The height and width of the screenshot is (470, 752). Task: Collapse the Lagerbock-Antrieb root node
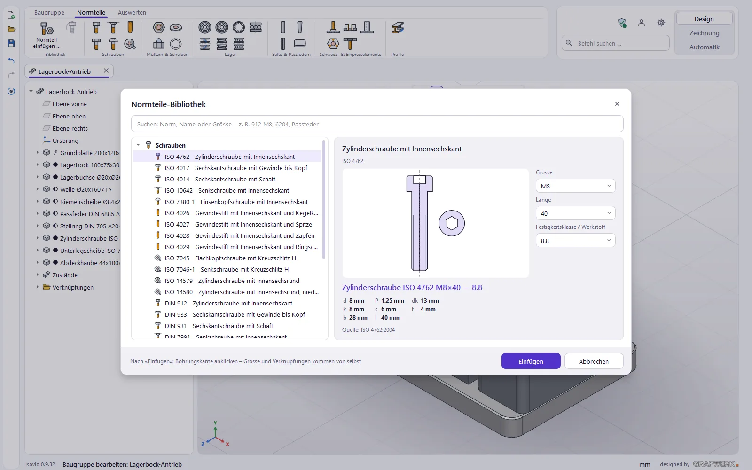31,92
